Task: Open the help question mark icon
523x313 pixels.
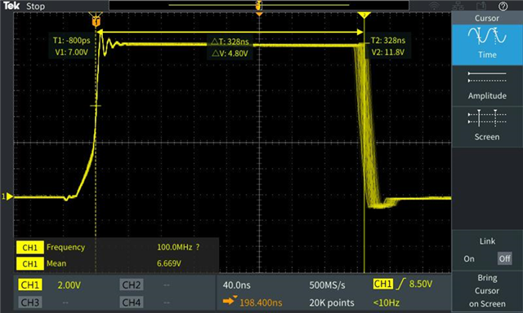Action: [x=503, y=6]
